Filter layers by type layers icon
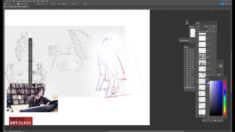 point(210,26)
